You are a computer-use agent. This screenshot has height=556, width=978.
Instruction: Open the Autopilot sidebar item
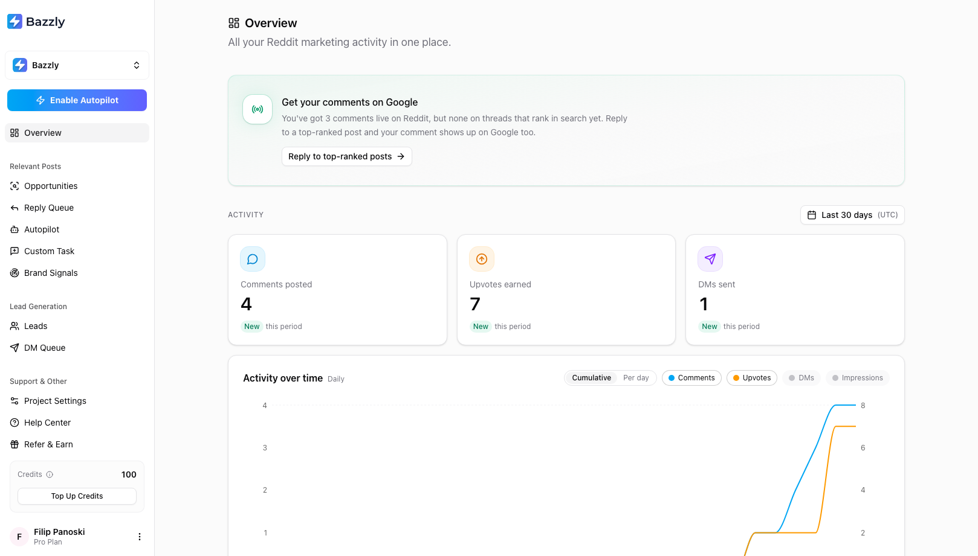77,229
